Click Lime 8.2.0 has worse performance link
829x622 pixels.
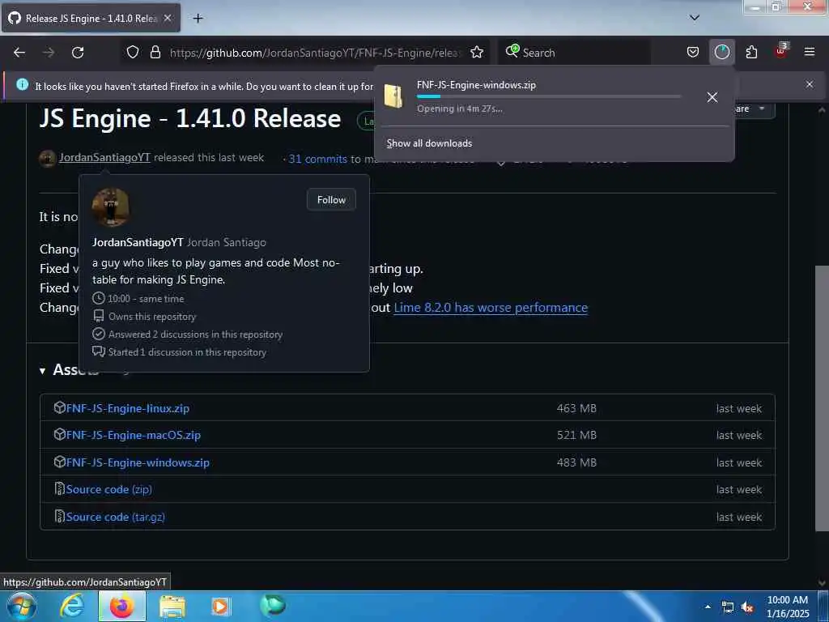pyautogui.click(x=491, y=308)
